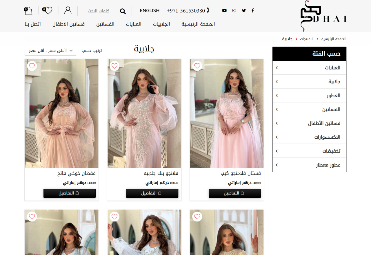This screenshot has width=371, height=255.
Task: Select the الاكسسوارات category label in sidebar
Action: pyautogui.click(x=327, y=137)
